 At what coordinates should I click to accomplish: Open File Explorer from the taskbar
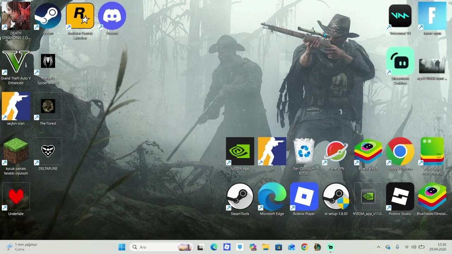coord(266,247)
